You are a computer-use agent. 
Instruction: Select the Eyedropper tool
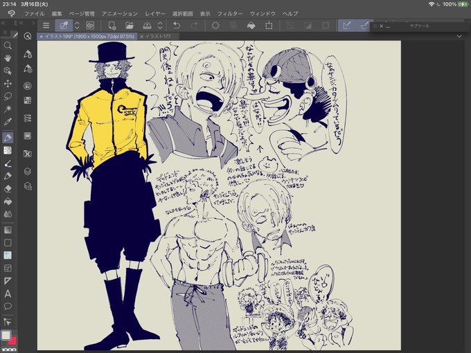[8, 122]
